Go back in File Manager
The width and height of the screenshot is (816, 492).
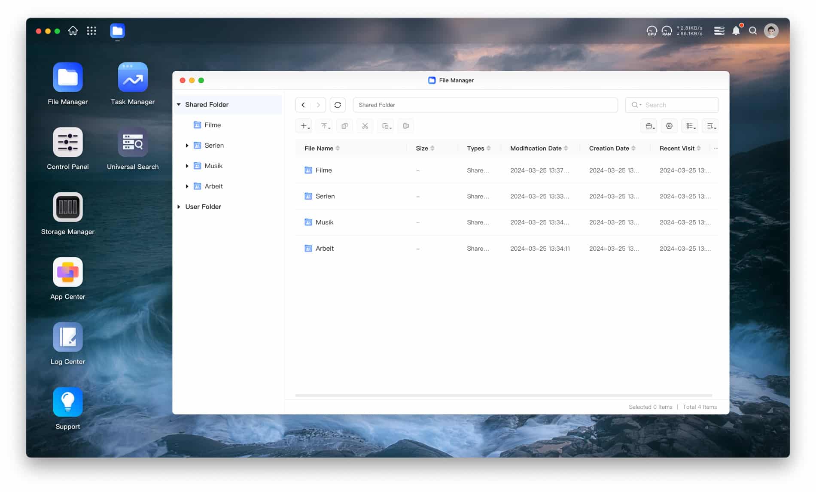click(x=303, y=105)
